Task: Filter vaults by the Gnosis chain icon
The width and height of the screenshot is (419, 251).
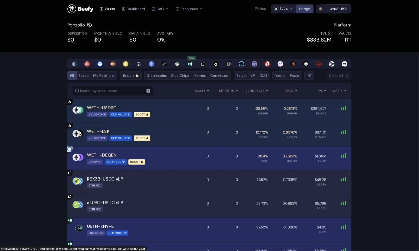Action: pos(177,64)
